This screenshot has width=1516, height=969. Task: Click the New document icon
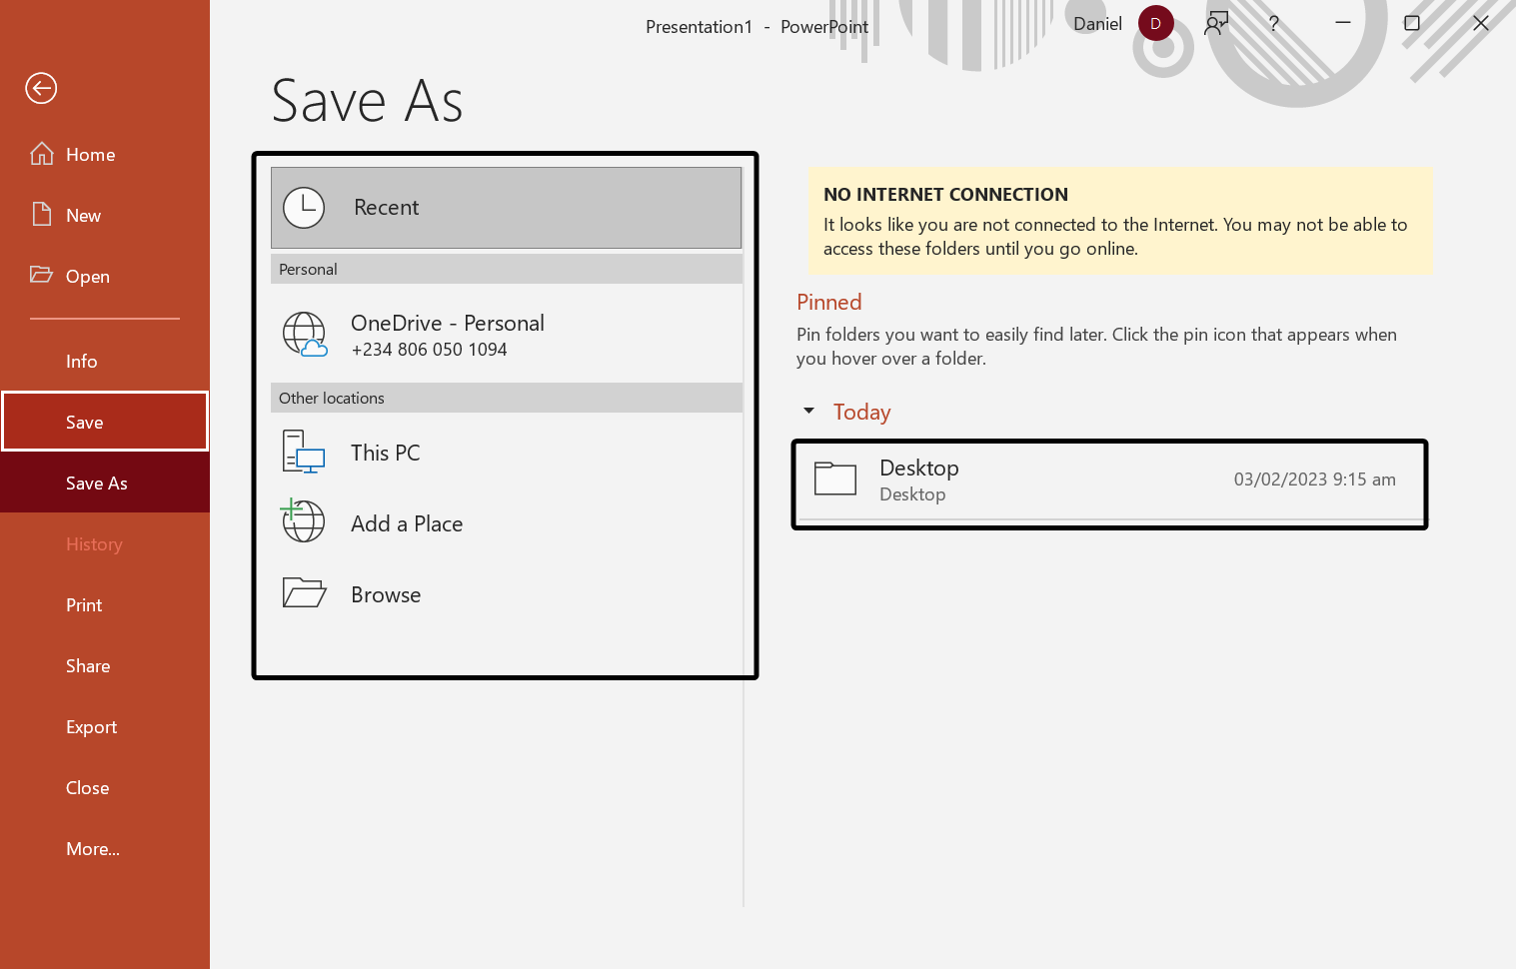pos(42,215)
